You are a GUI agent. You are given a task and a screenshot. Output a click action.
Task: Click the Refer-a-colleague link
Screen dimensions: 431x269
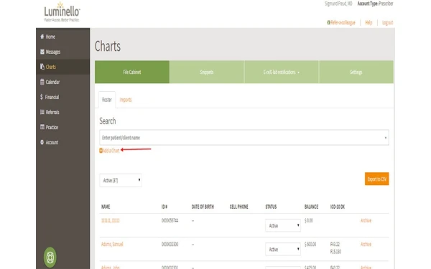341,22
